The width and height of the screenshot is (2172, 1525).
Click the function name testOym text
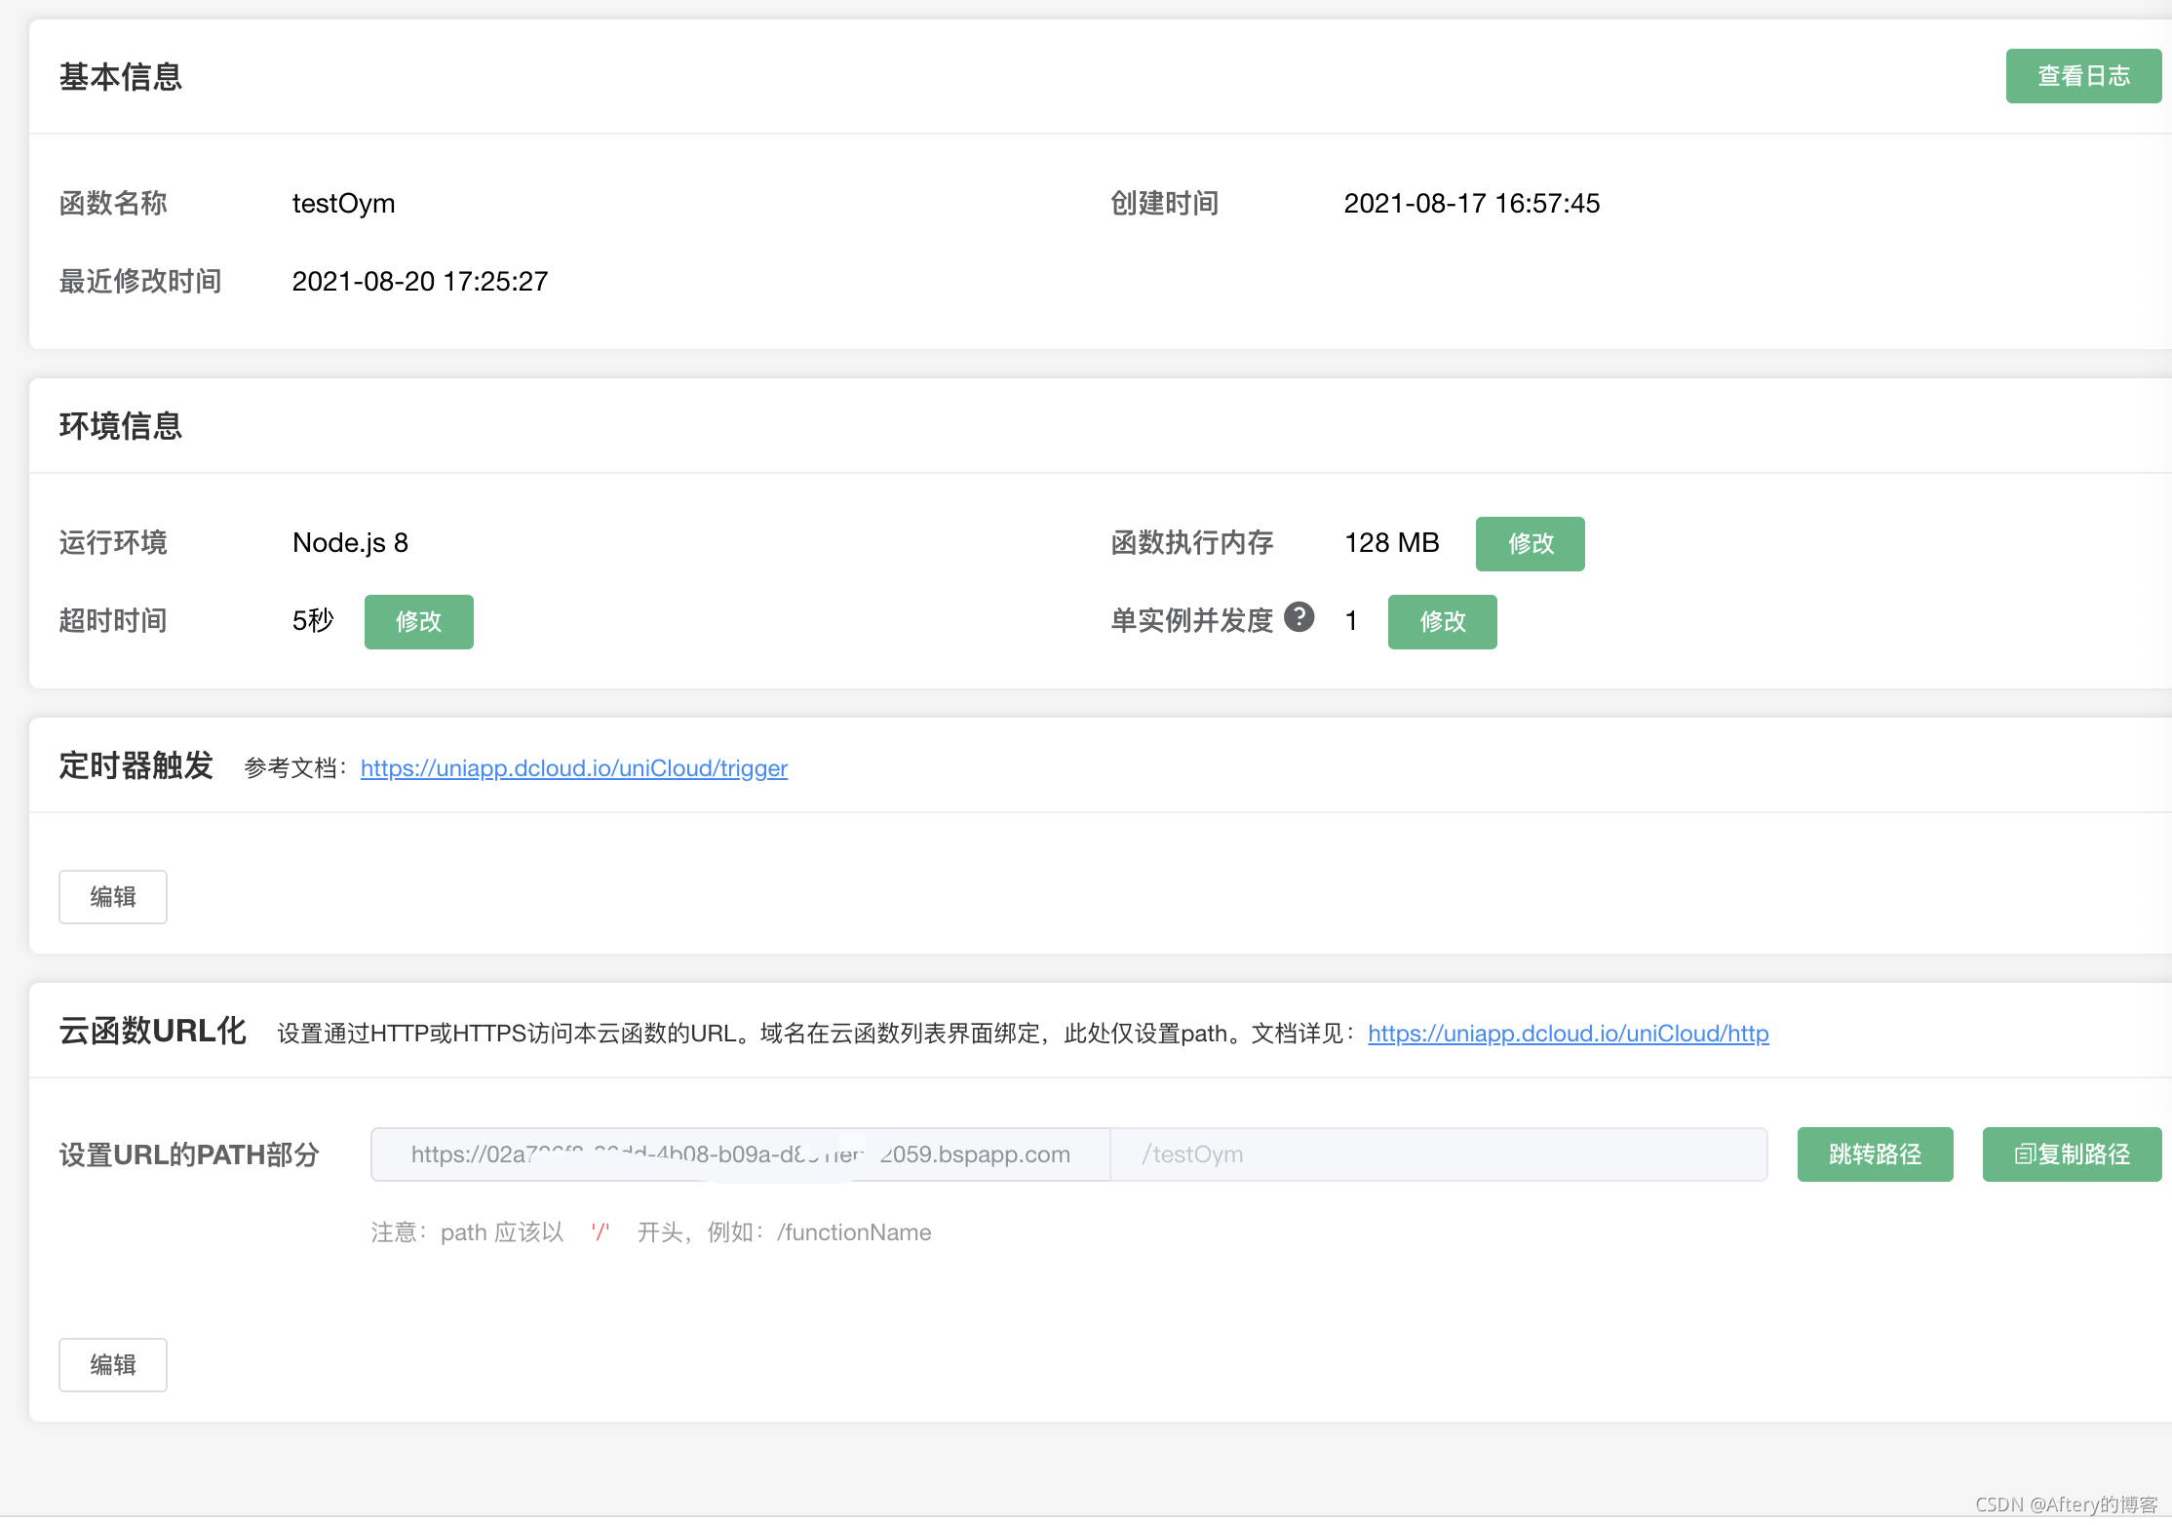coord(343,204)
